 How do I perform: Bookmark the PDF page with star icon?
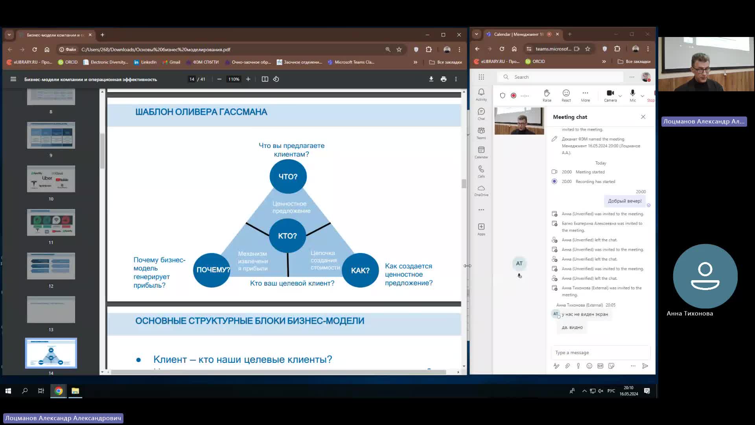tap(399, 50)
